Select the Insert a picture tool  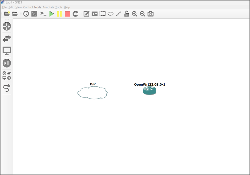click(x=95, y=14)
